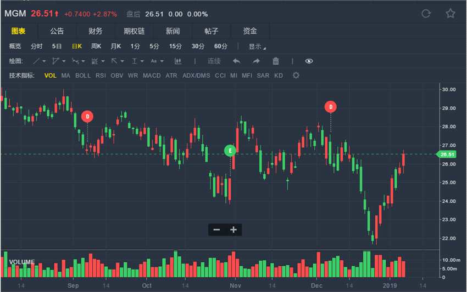Toggle the BOLL indicator

83,76
